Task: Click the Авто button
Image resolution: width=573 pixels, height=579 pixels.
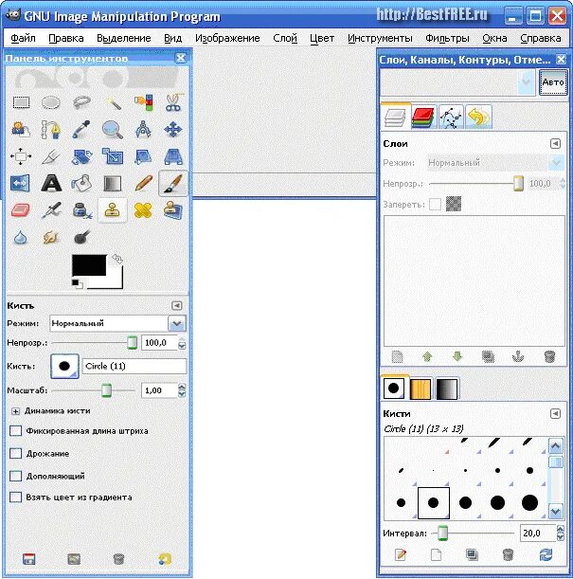Action: (553, 82)
